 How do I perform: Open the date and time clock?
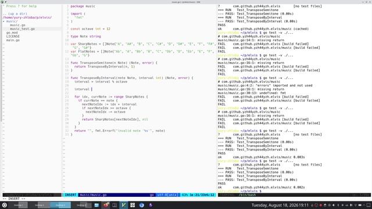[280, 205]
